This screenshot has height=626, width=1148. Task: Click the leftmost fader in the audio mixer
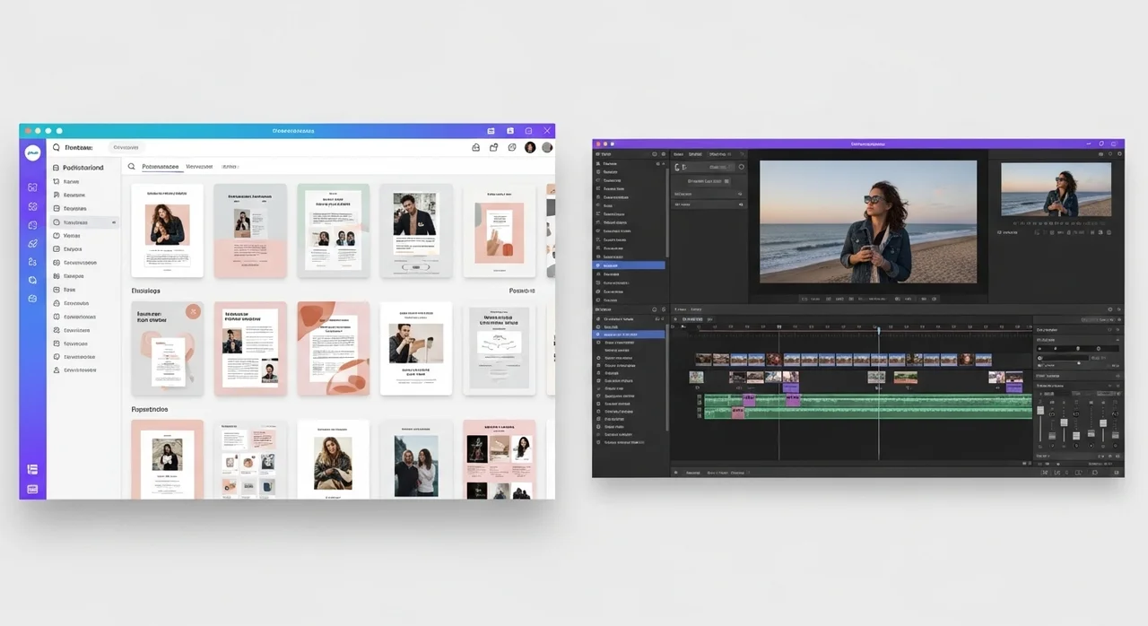(x=1040, y=411)
